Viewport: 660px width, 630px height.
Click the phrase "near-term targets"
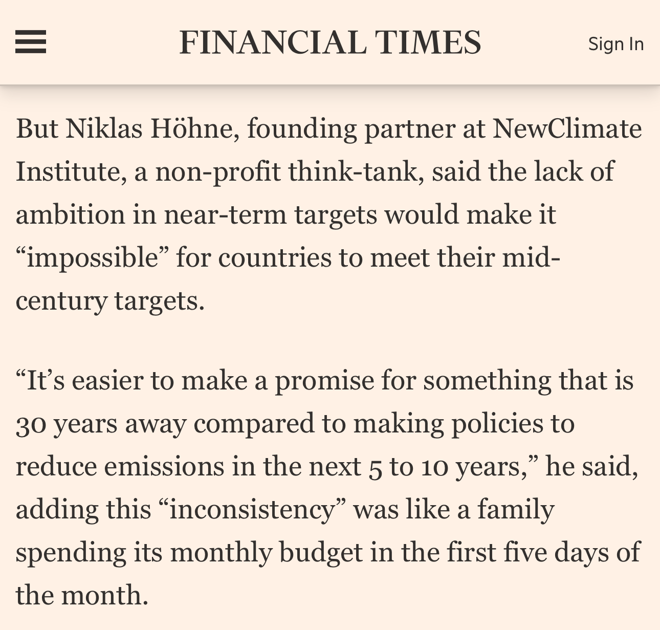point(271,215)
